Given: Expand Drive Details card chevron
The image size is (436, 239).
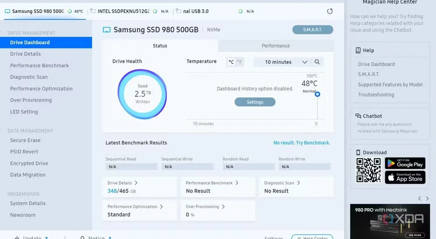Looking at the screenshot, I should click(136, 183).
